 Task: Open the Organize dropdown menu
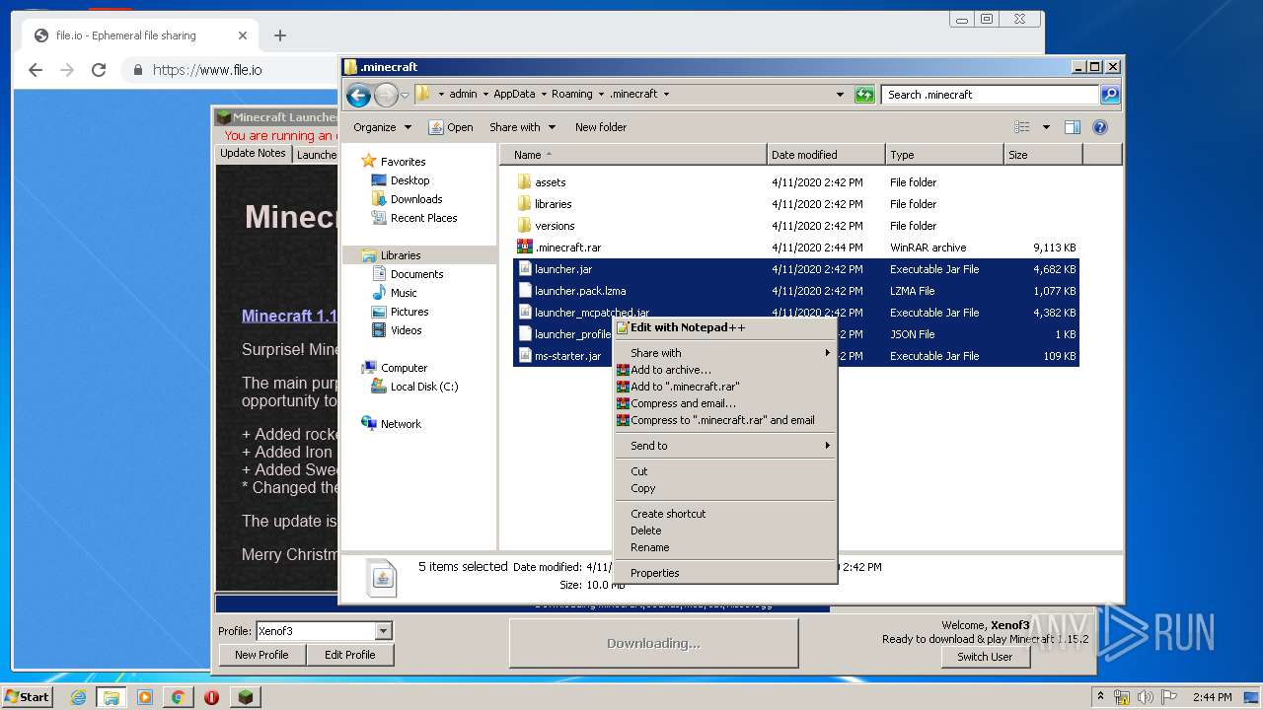tap(382, 127)
